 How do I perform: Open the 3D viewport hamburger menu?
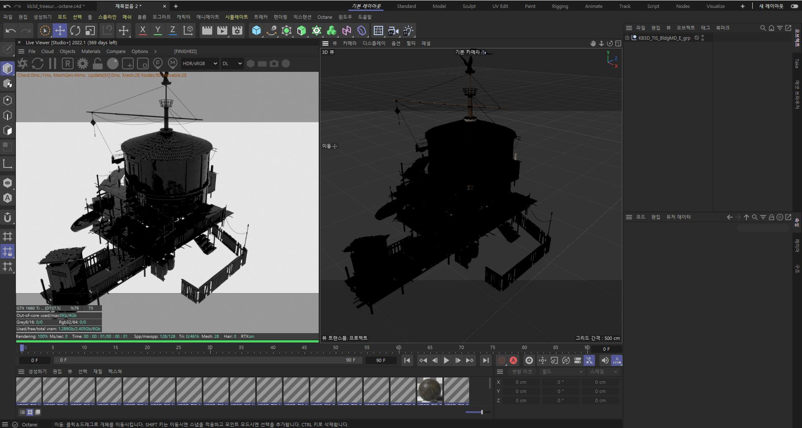[325, 43]
